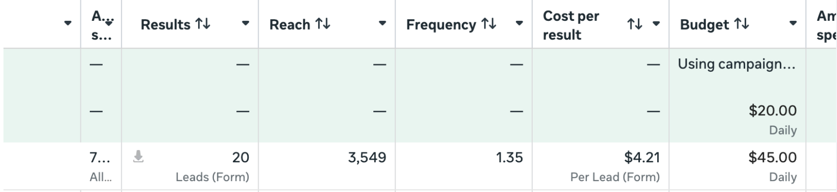Open the Frequency column dropdown arrow
The height and width of the screenshot is (192, 837).
[519, 24]
